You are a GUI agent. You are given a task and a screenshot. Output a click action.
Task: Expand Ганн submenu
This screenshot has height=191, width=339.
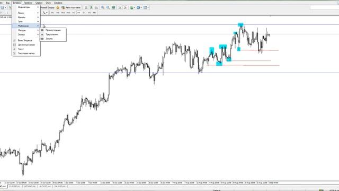26,22
